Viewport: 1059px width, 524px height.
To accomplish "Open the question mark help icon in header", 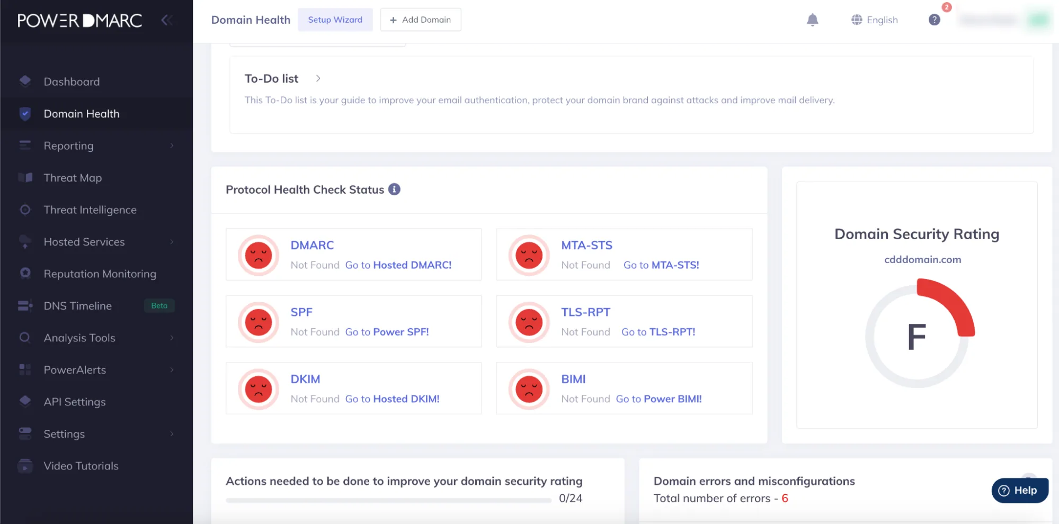I will (934, 20).
